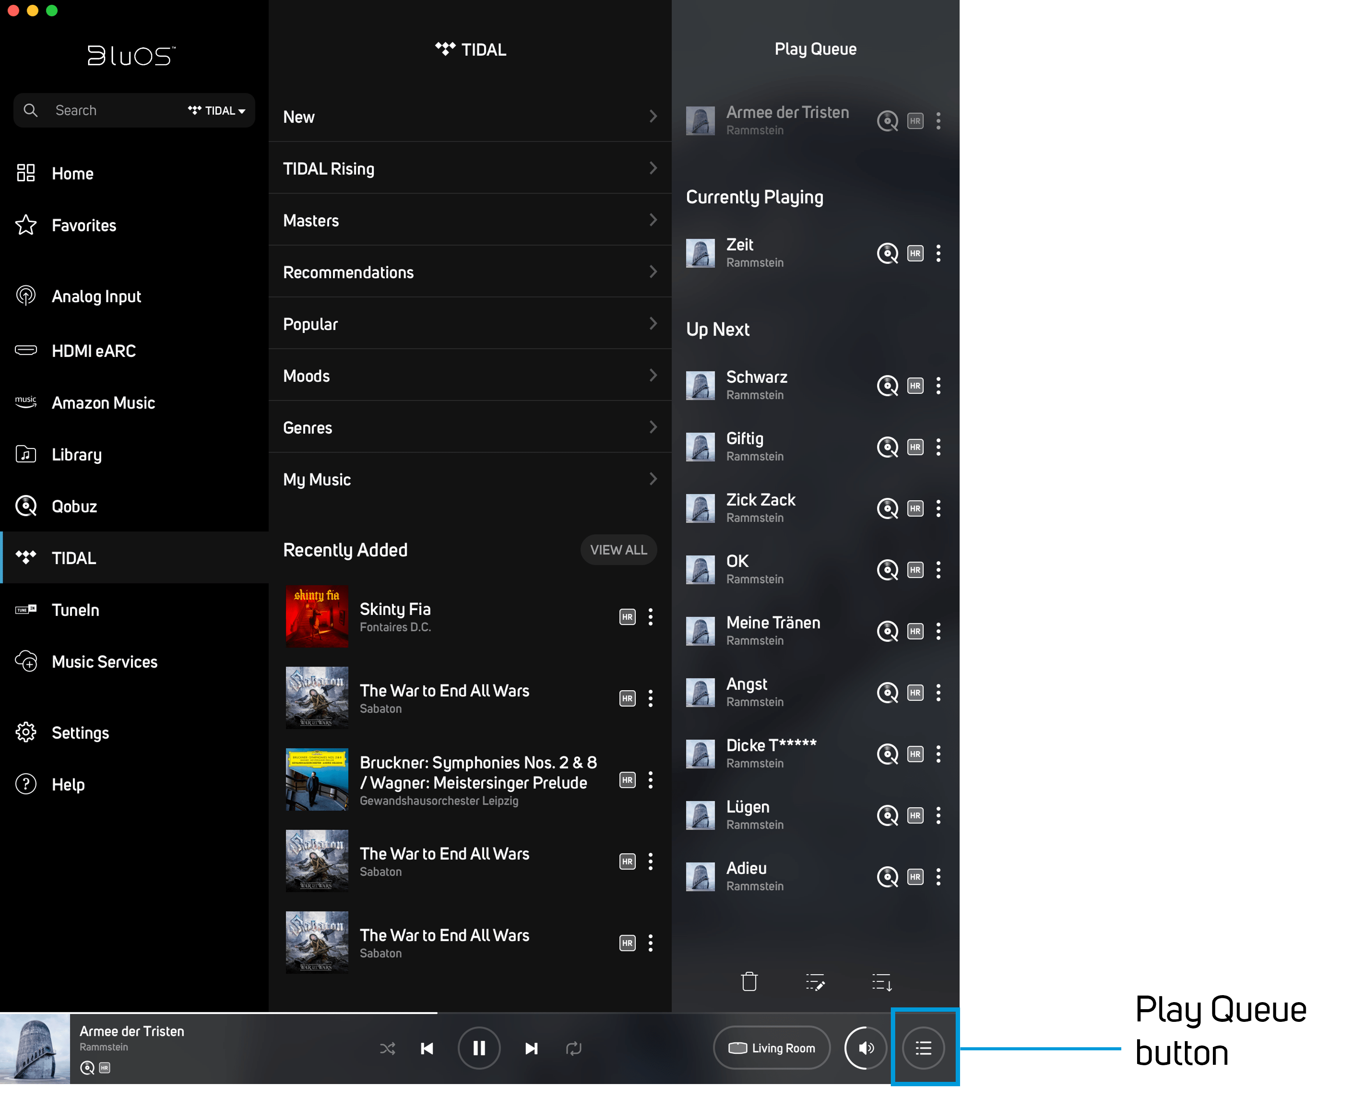Pause the current playback
Image resolution: width=1361 pixels, height=1095 pixels.
click(479, 1048)
